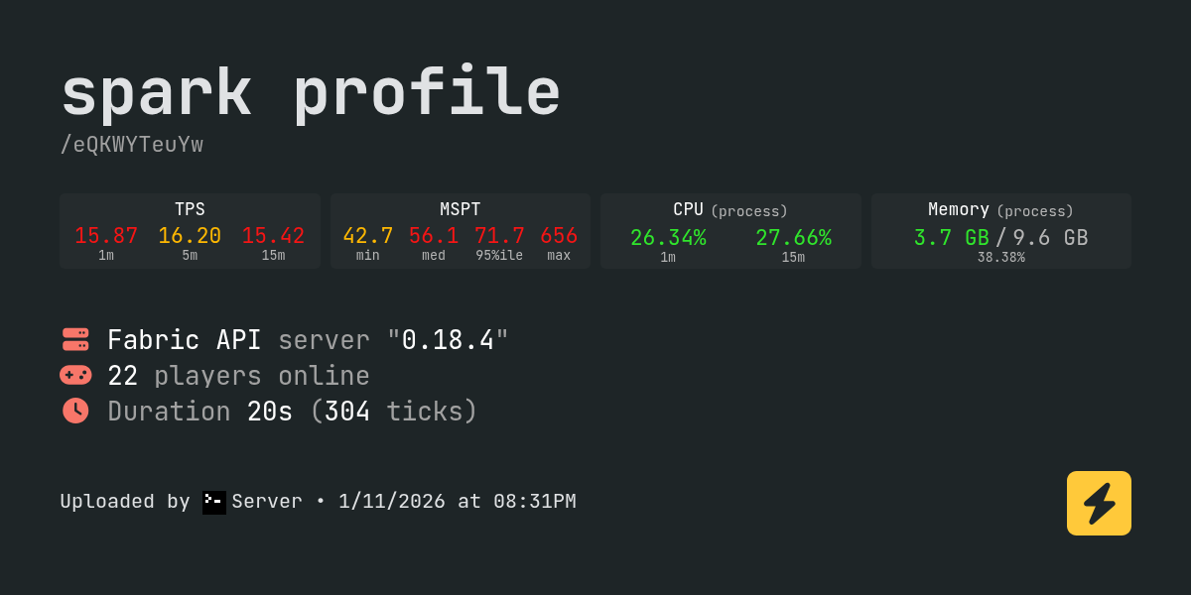The image size is (1191, 595).
Task: Click the 1m CPU process value 26.34%
Action: point(668,238)
